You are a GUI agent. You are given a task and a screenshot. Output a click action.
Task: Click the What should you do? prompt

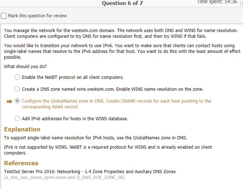point(25,67)
